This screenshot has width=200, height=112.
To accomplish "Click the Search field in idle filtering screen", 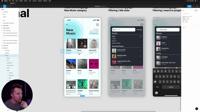I will pyautogui.click(x=124, y=30).
